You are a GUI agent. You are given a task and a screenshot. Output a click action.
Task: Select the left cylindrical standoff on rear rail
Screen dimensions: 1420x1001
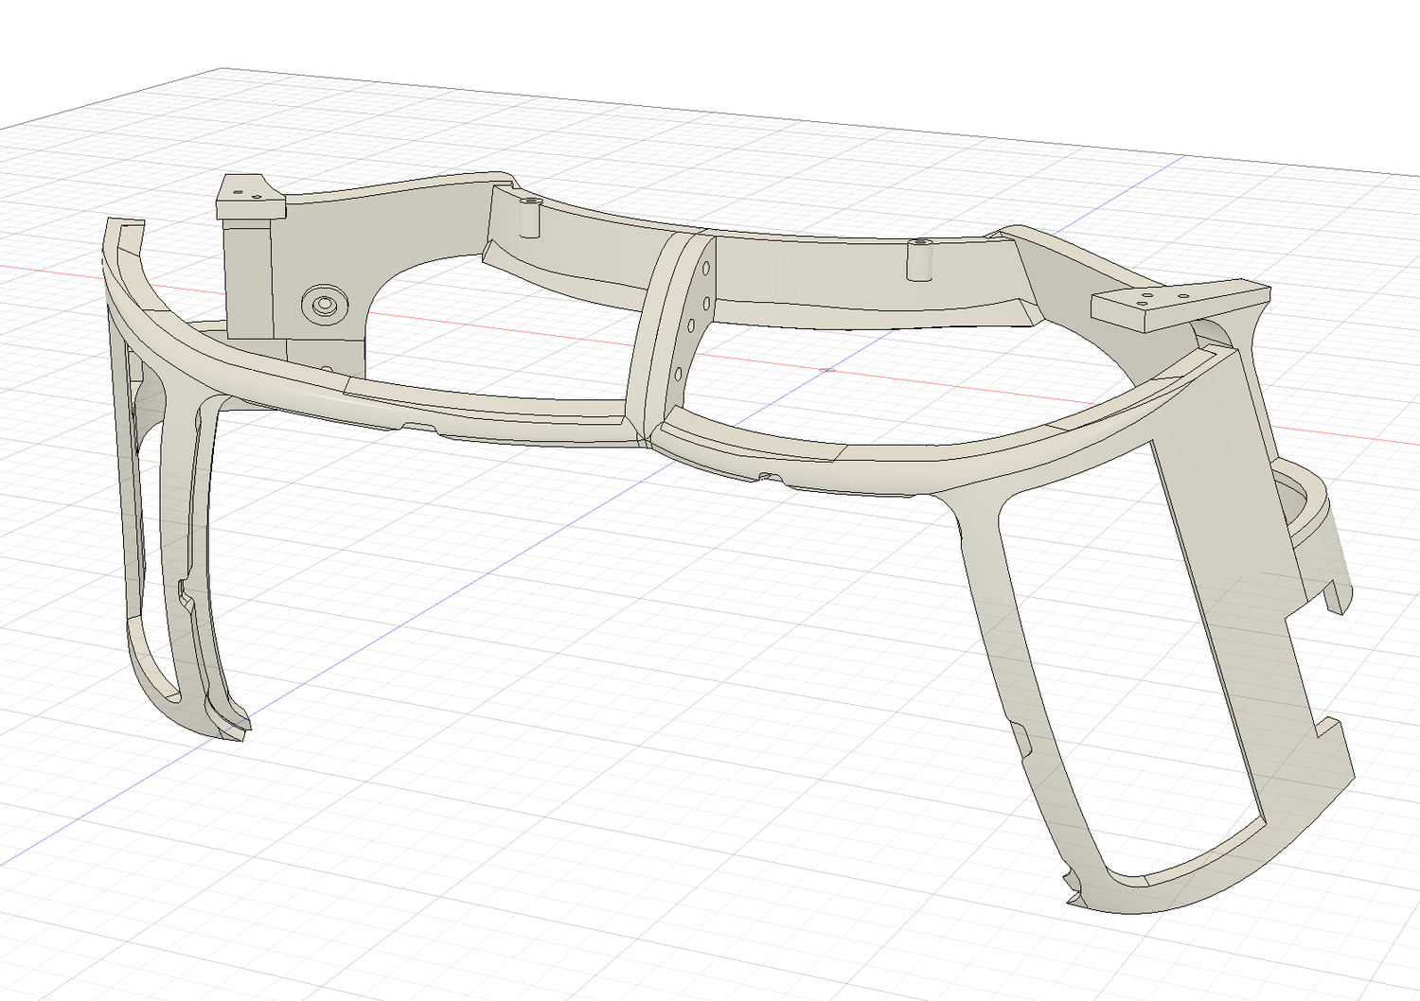pos(529,217)
